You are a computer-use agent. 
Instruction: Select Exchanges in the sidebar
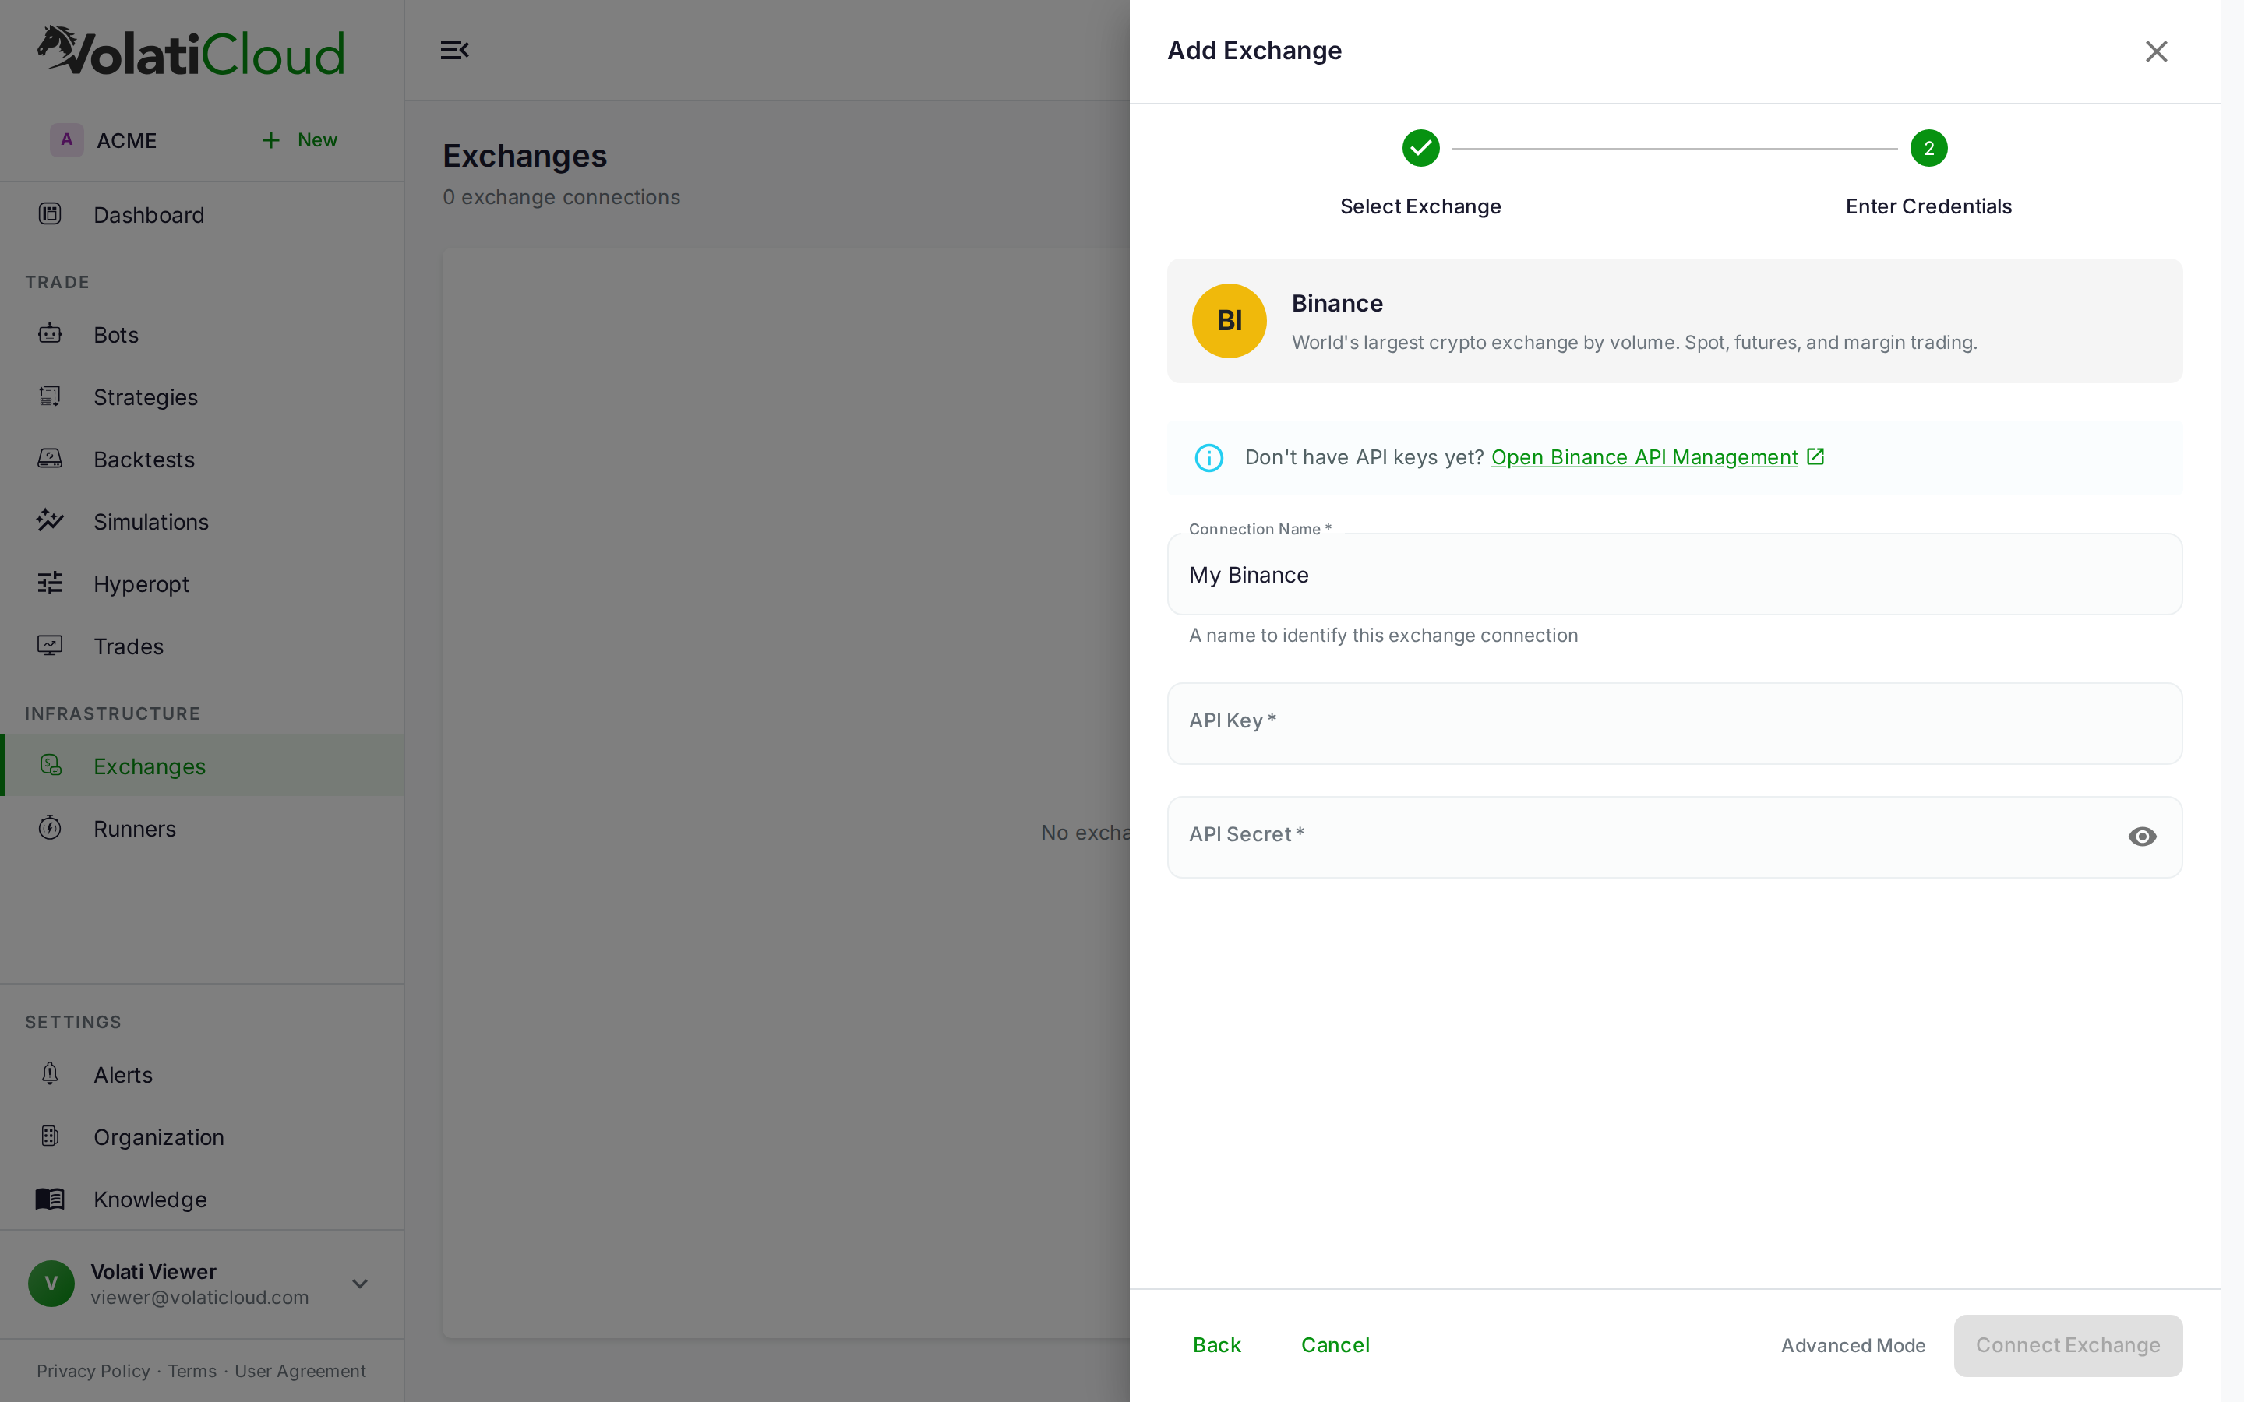point(202,766)
